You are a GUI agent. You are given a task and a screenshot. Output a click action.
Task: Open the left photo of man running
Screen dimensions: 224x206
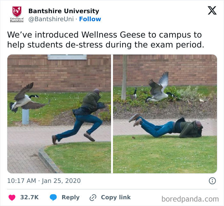pyautogui.click(x=59, y=114)
